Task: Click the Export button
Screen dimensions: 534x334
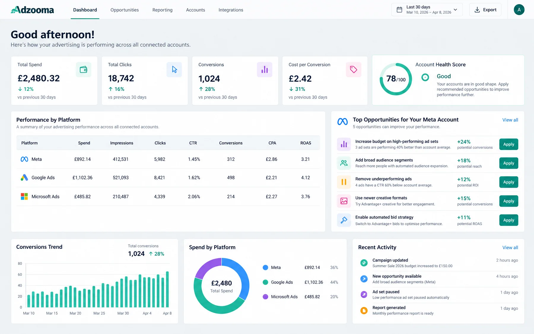Action: point(485,10)
